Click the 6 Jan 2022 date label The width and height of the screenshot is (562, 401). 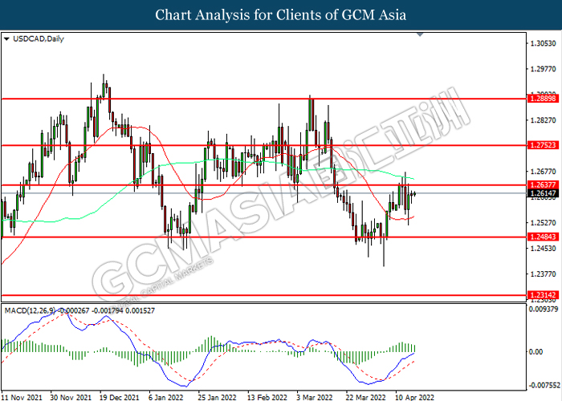point(166,397)
